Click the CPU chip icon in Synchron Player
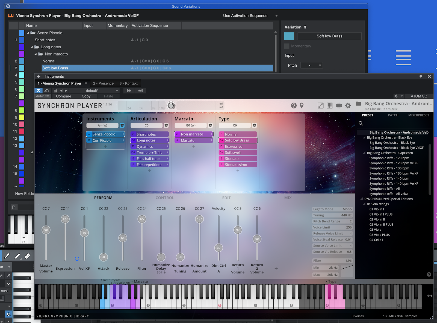Viewport: 437px width, 323px height. [339, 105]
